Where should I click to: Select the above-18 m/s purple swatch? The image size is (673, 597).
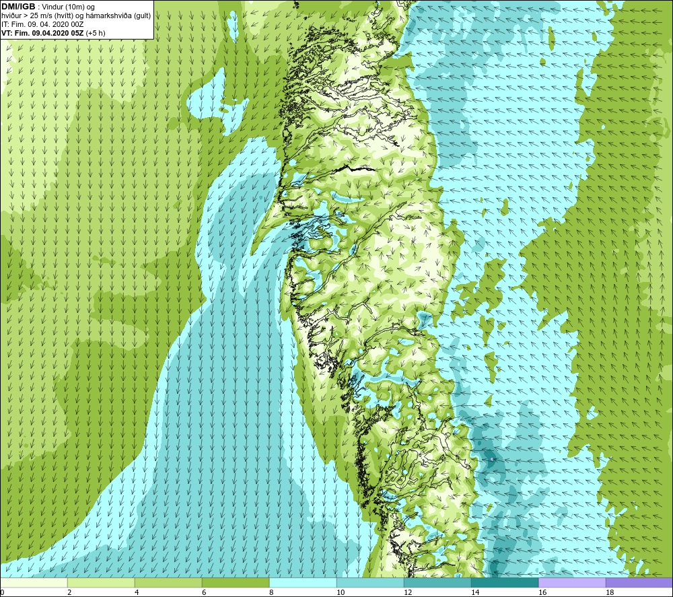click(639, 582)
